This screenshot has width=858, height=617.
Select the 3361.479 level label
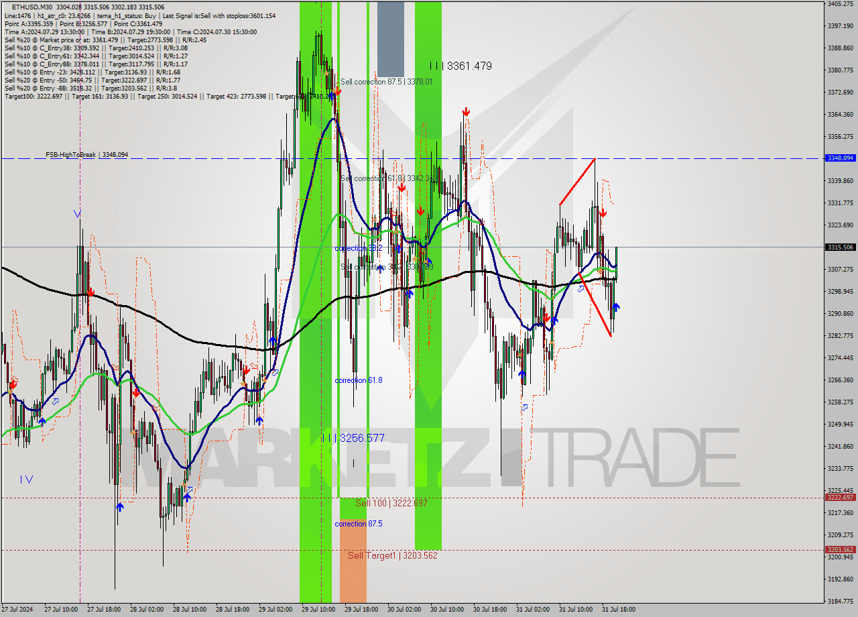pyautogui.click(x=461, y=66)
